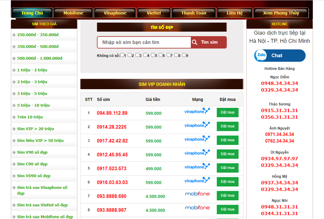Click hotline number 0344.31.31.31
This screenshot has width=324, height=219.
pos(279,214)
